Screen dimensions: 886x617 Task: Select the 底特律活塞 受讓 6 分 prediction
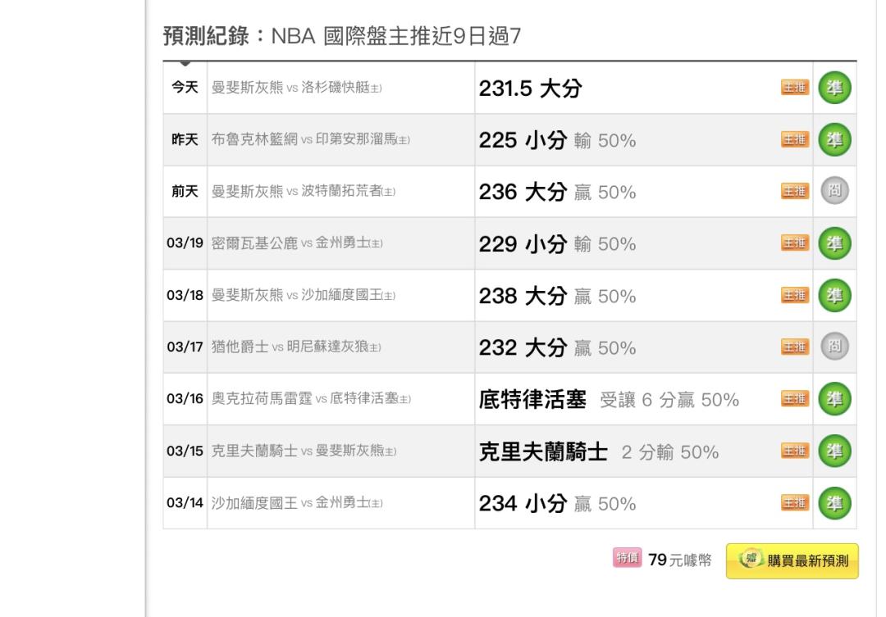tap(609, 399)
